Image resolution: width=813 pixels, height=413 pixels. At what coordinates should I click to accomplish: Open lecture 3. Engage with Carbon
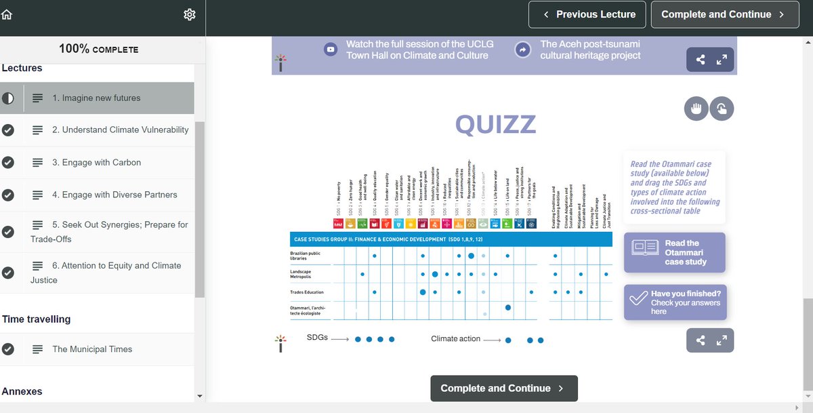click(x=97, y=163)
